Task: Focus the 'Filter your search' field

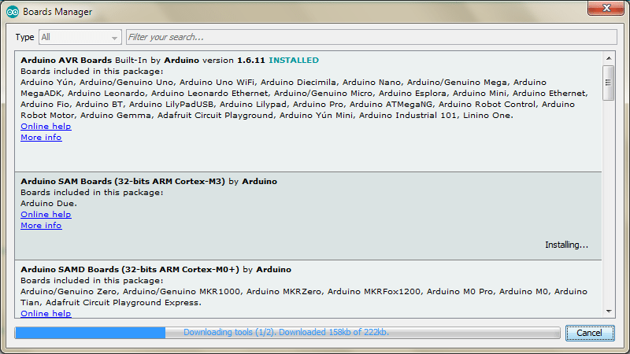Action: point(370,37)
